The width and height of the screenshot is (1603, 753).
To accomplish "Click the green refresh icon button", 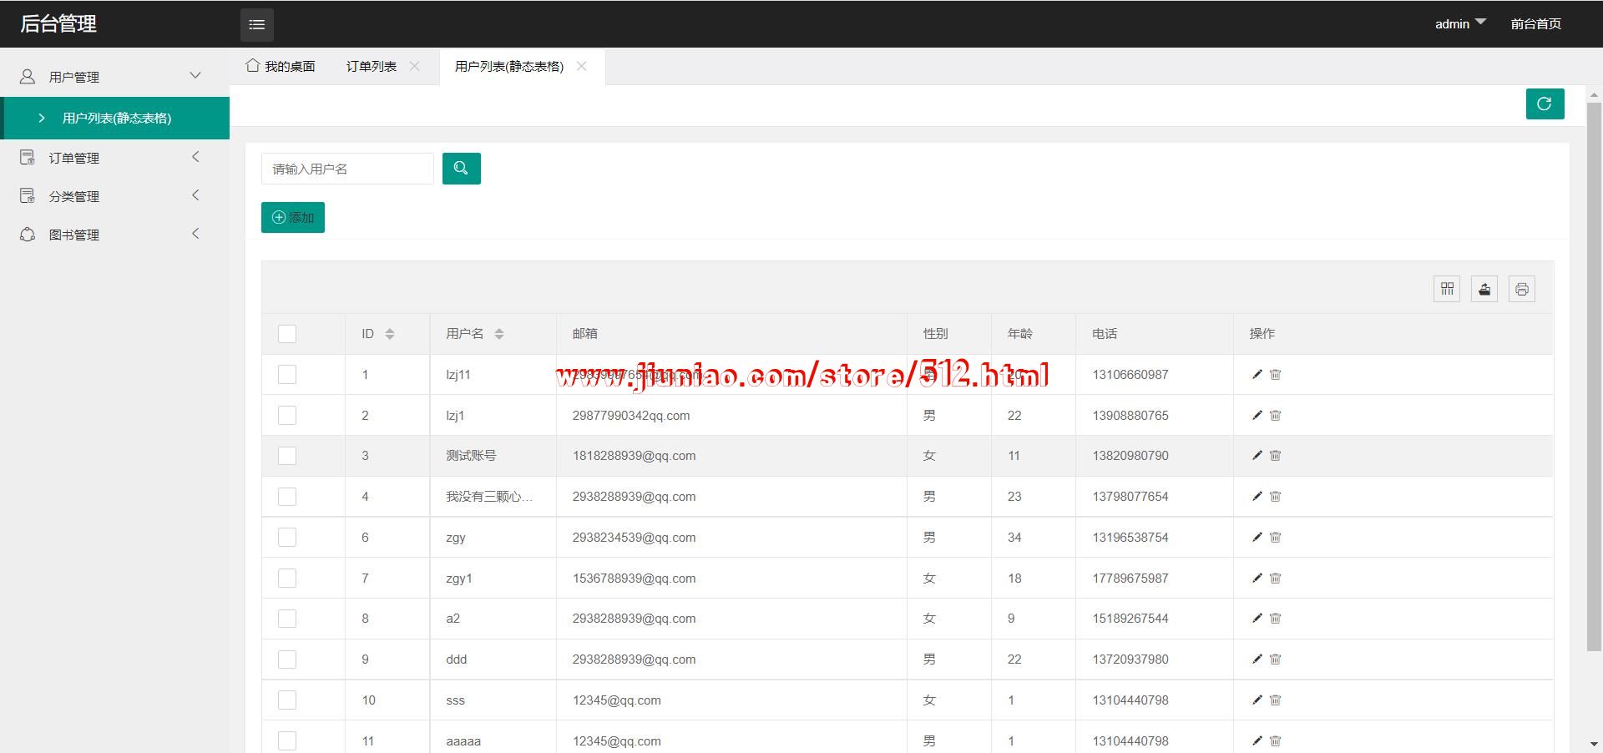I will [x=1545, y=104].
